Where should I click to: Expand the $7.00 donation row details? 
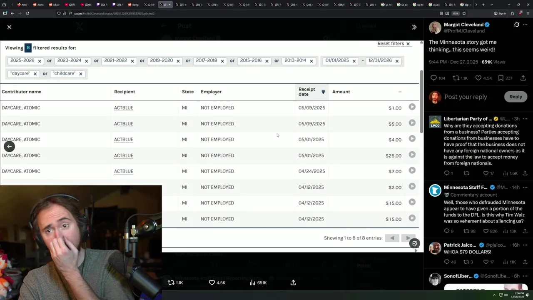[x=412, y=170]
